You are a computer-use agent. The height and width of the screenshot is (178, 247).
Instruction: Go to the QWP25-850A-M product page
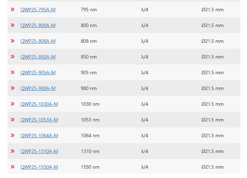click(38, 57)
